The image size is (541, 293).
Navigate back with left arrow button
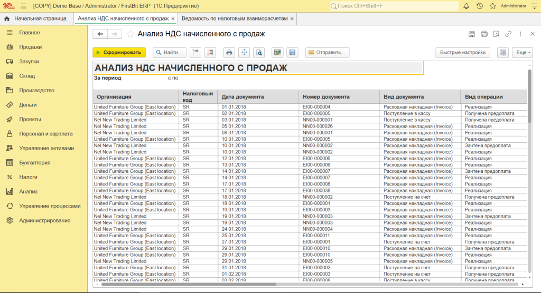[x=100, y=34]
